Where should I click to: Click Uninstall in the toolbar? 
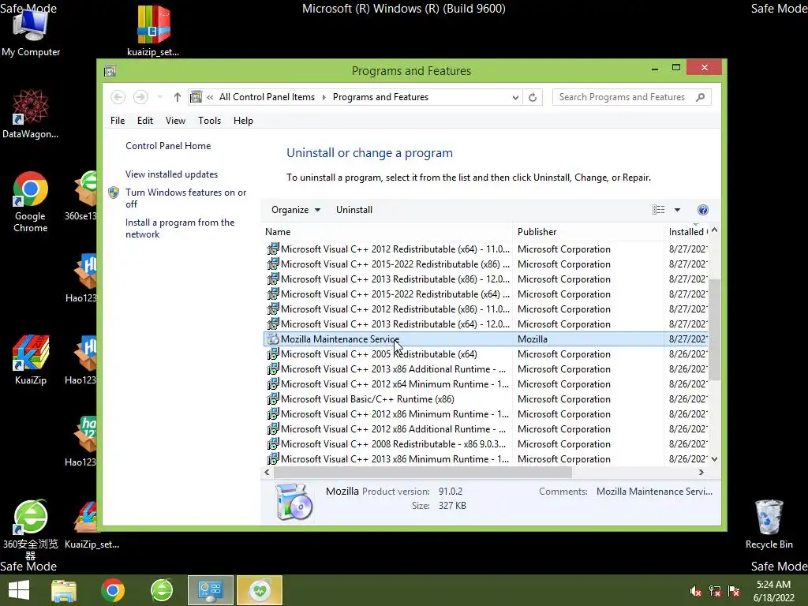(354, 210)
